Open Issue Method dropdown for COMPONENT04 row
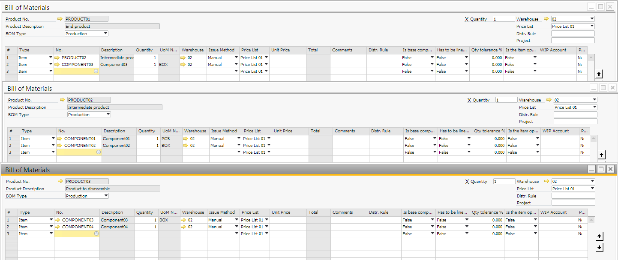 pos(236,227)
